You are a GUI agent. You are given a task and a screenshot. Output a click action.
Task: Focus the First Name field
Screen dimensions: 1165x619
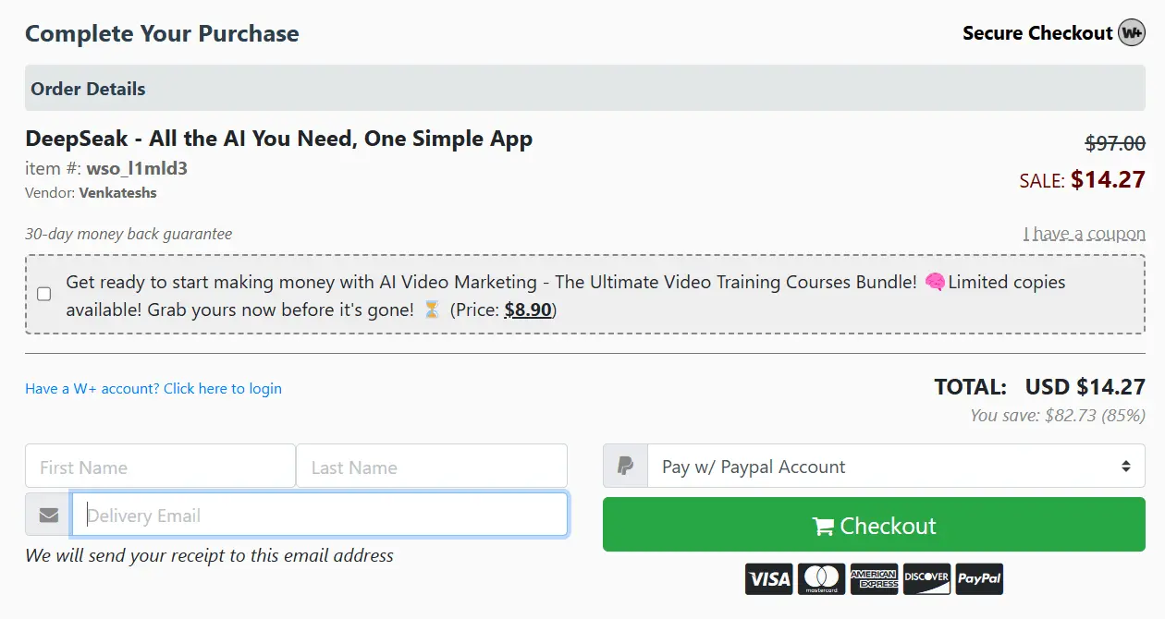click(x=160, y=467)
